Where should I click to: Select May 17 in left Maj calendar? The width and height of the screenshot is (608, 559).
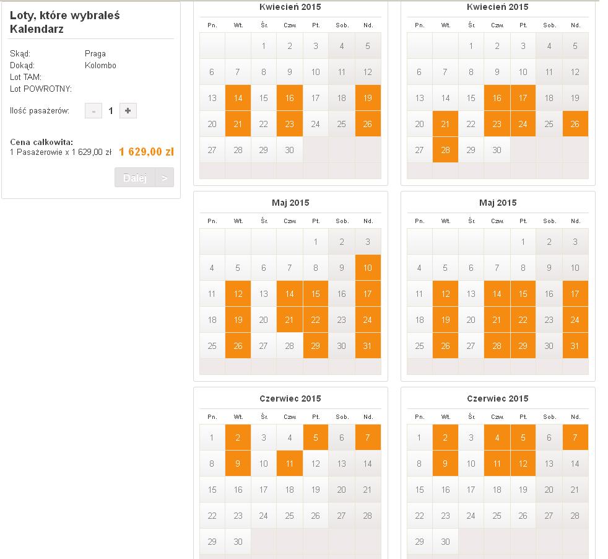368,294
